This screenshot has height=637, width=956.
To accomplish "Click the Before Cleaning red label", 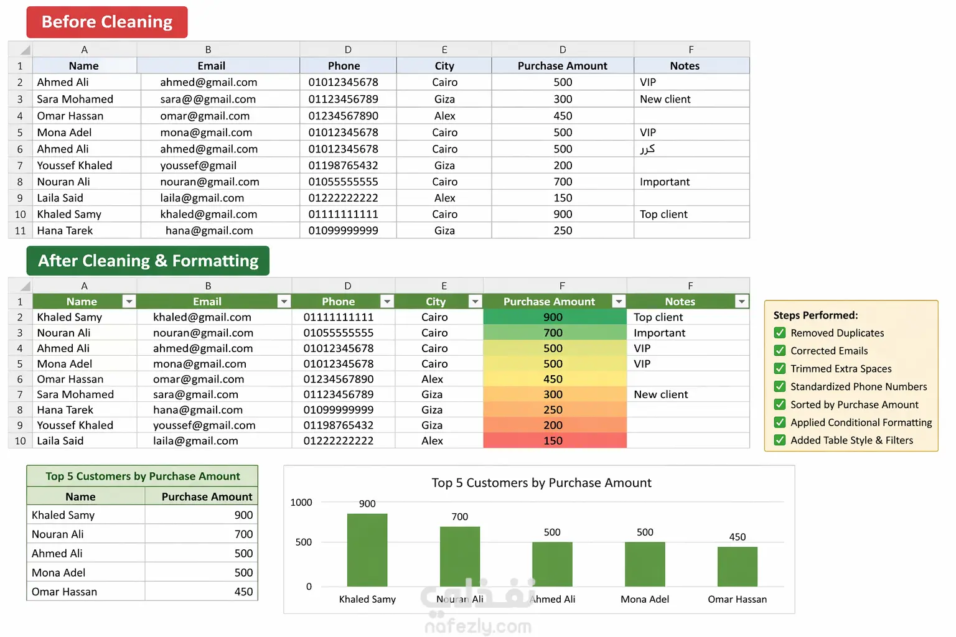I will click(107, 22).
